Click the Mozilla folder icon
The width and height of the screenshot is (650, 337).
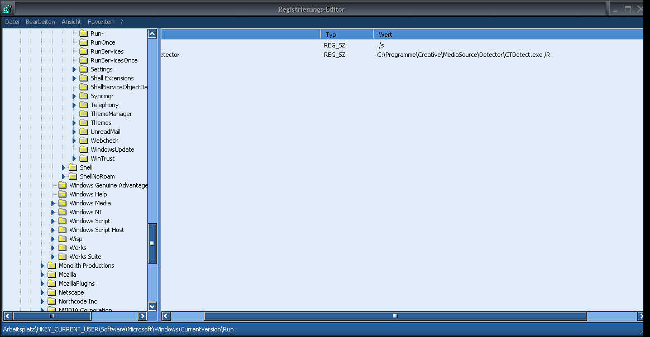(51, 275)
